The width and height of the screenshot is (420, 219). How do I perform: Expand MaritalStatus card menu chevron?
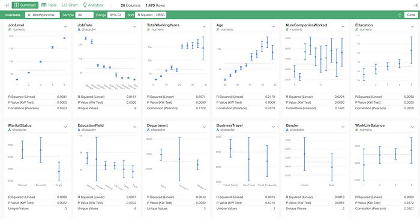pyautogui.click(x=65, y=127)
